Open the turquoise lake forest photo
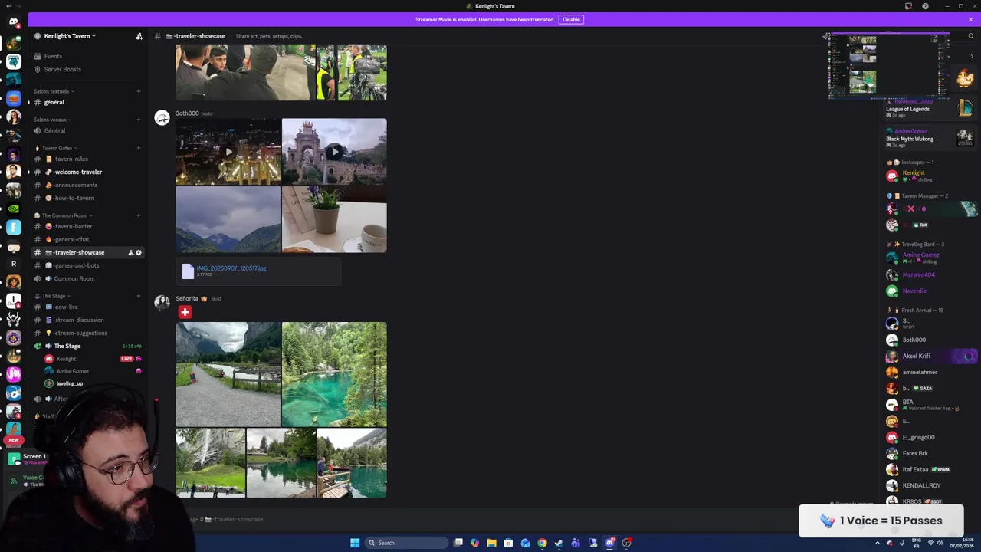 (x=334, y=374)
